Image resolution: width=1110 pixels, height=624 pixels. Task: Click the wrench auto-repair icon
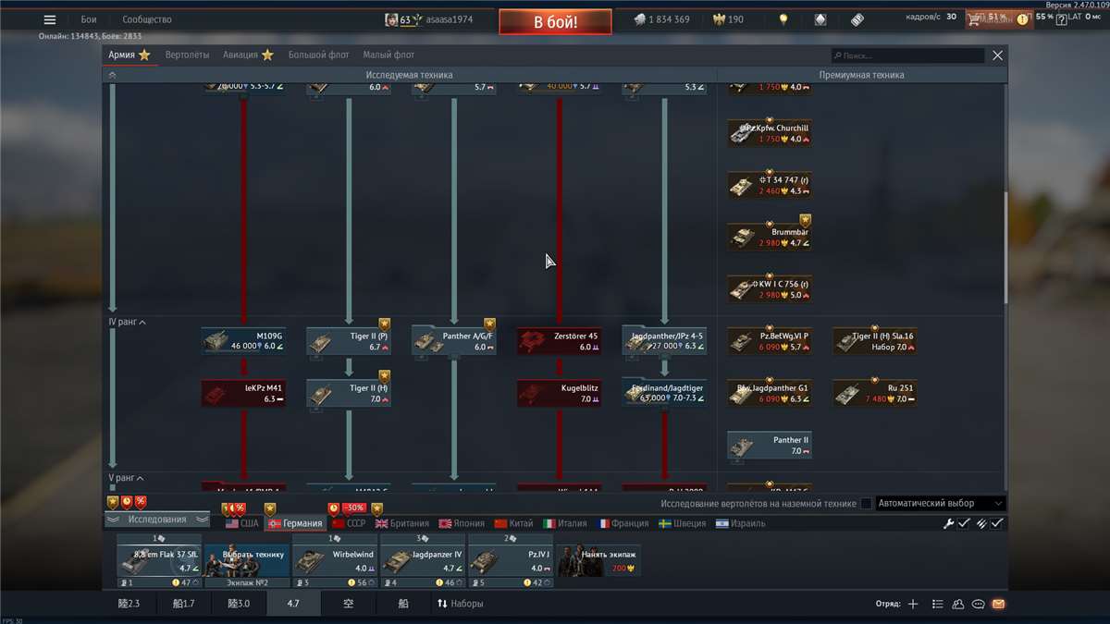click(948, 523)
